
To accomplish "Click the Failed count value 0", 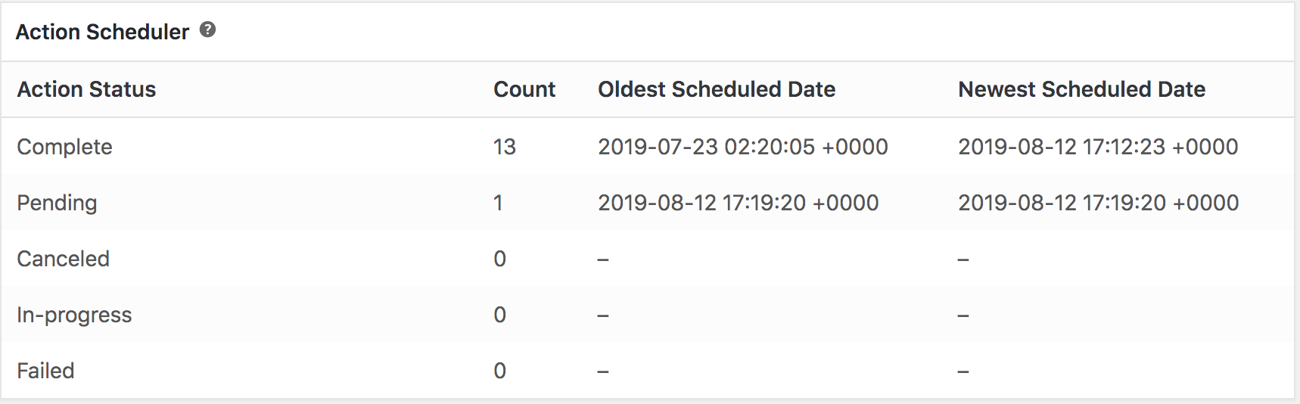I will pos(499,371).
